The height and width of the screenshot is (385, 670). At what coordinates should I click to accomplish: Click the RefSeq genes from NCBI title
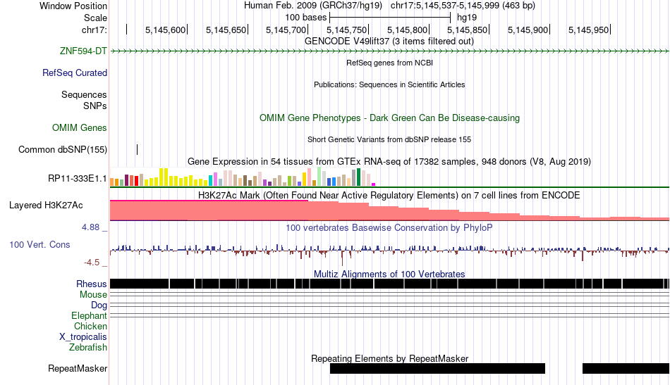390,63
